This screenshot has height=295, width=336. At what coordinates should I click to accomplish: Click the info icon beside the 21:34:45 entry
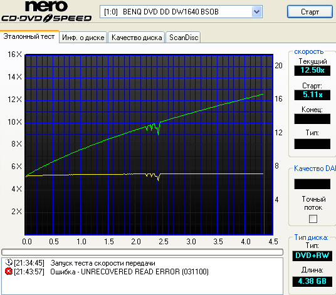click(x=9, y=262)
